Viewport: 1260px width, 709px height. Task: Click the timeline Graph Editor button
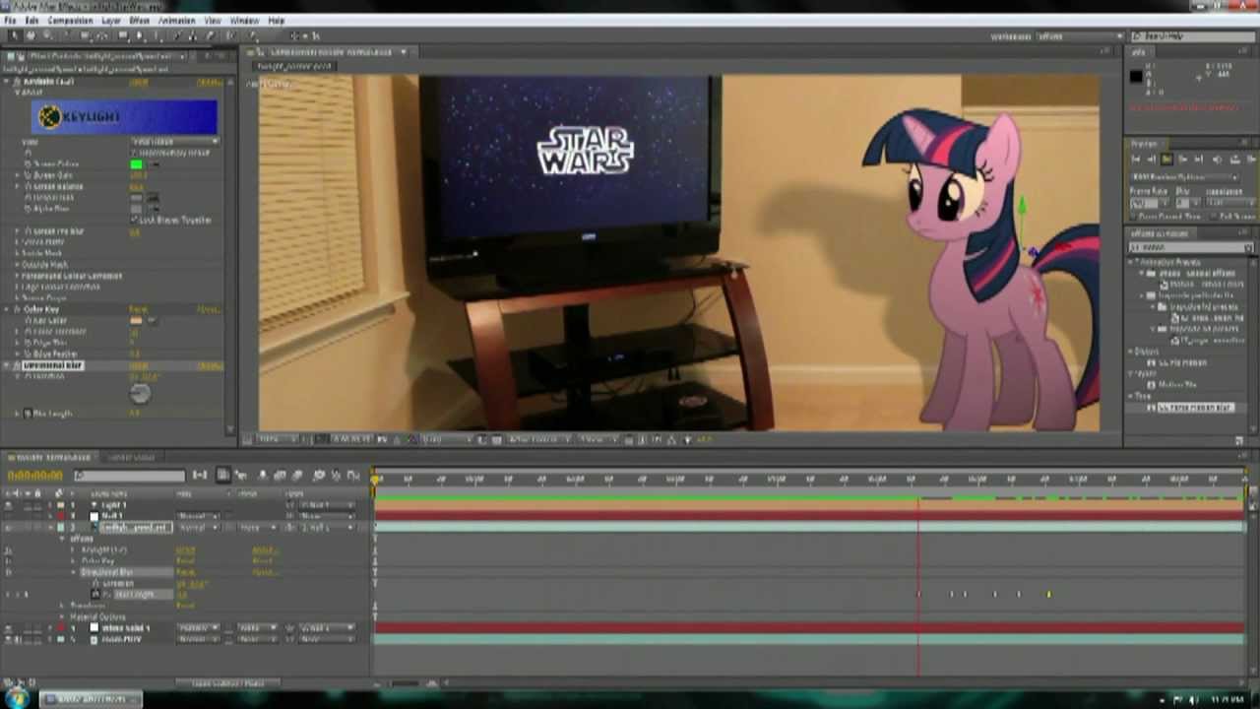click(353, 476)
